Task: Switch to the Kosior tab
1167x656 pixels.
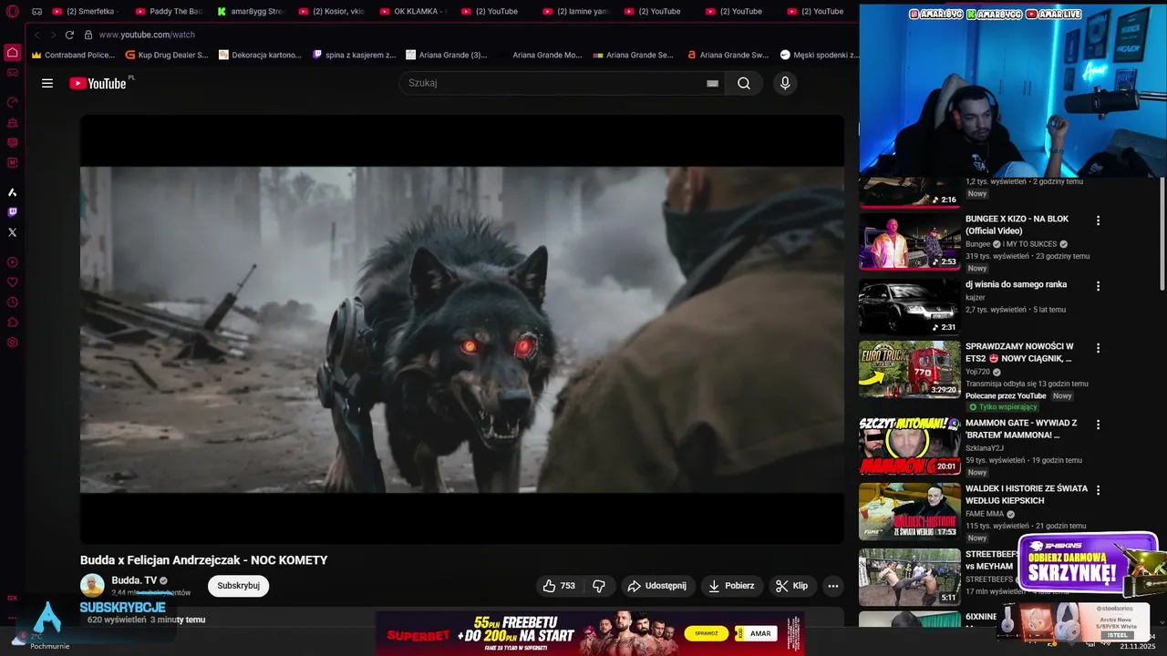Action: coord(332,12)
